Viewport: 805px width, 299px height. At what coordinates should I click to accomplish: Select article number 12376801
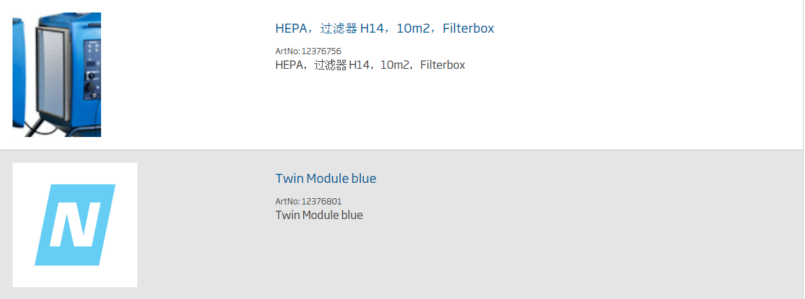pyautogui.click(x=321, y=201)
